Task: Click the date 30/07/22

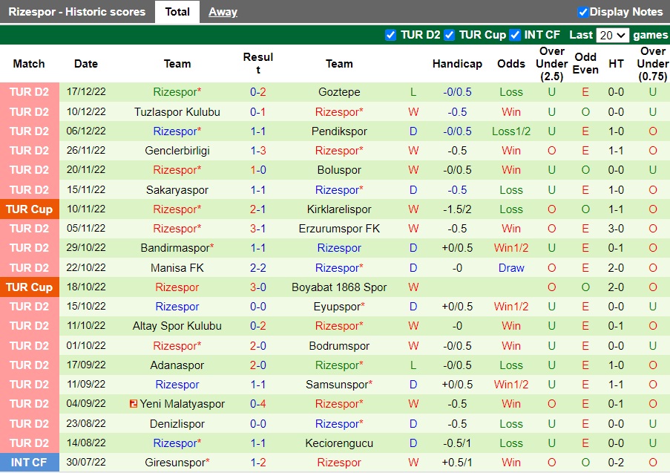Action: click(86, 462)
